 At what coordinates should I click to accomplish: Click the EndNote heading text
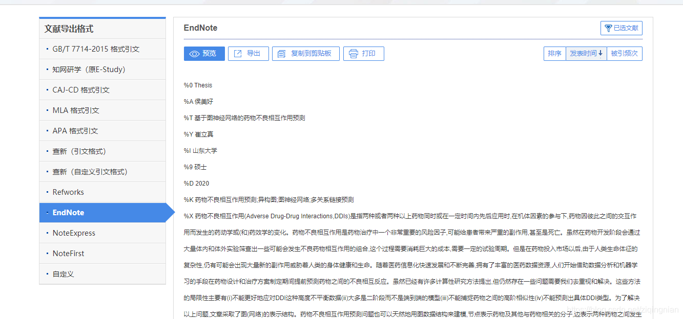200,28
